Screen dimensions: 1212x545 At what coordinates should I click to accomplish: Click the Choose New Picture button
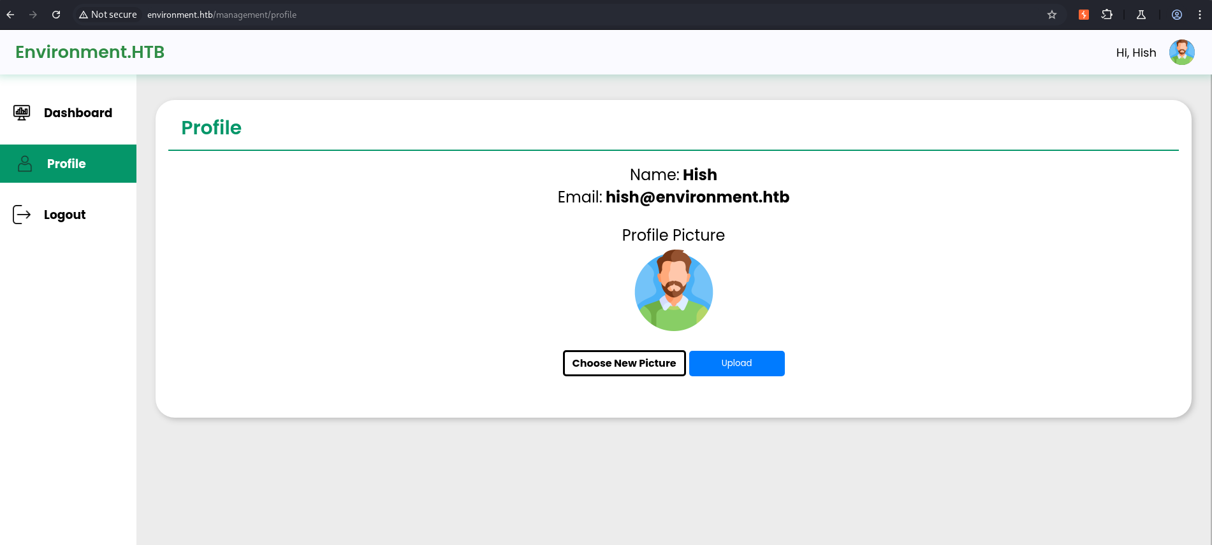(x=624, y=363)
